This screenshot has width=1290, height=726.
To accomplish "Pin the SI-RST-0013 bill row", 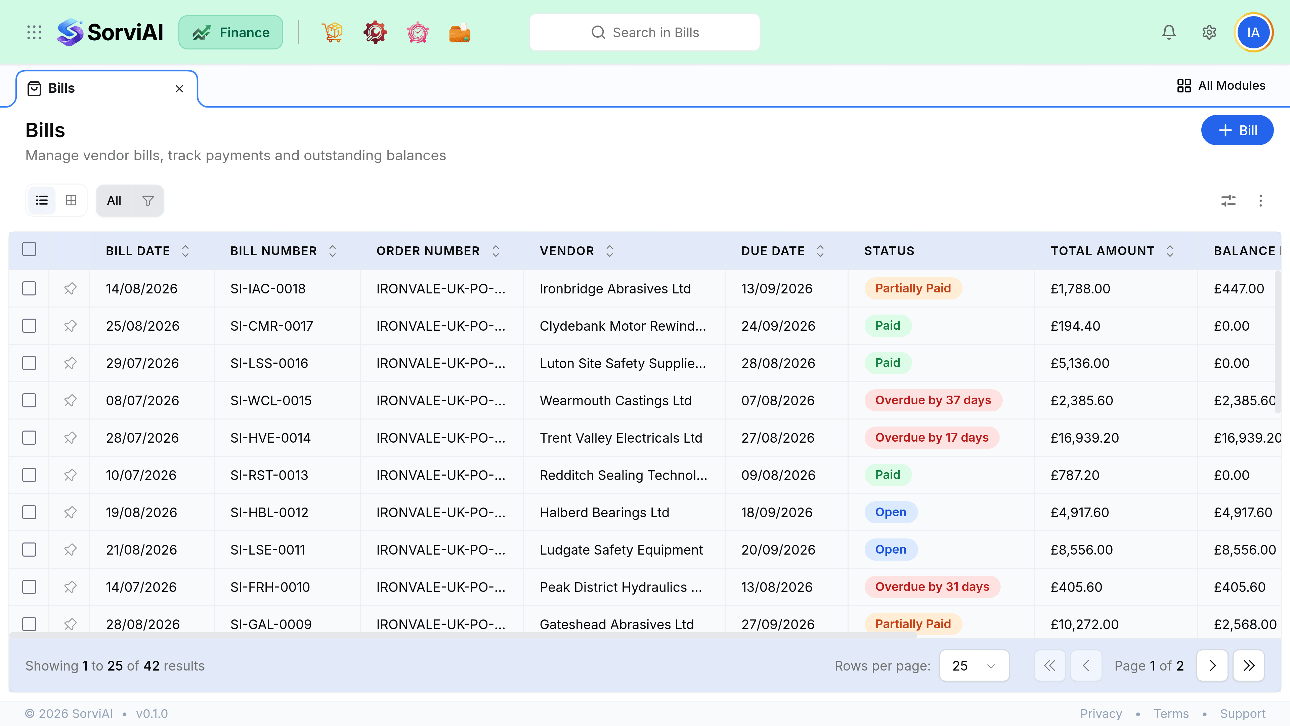I will (x=70, y=475).
